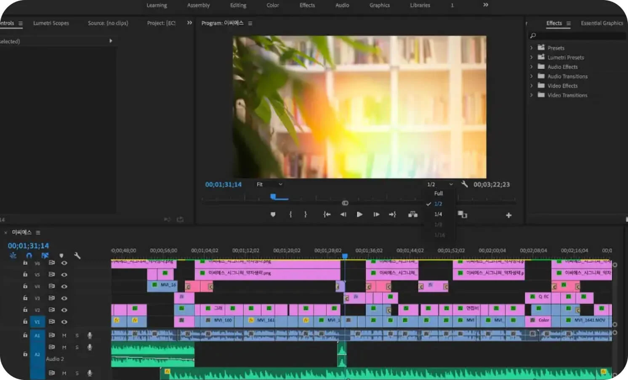Go to Out point in Program monitor
This screenshot has width=628, height=380.
point(392,214)
